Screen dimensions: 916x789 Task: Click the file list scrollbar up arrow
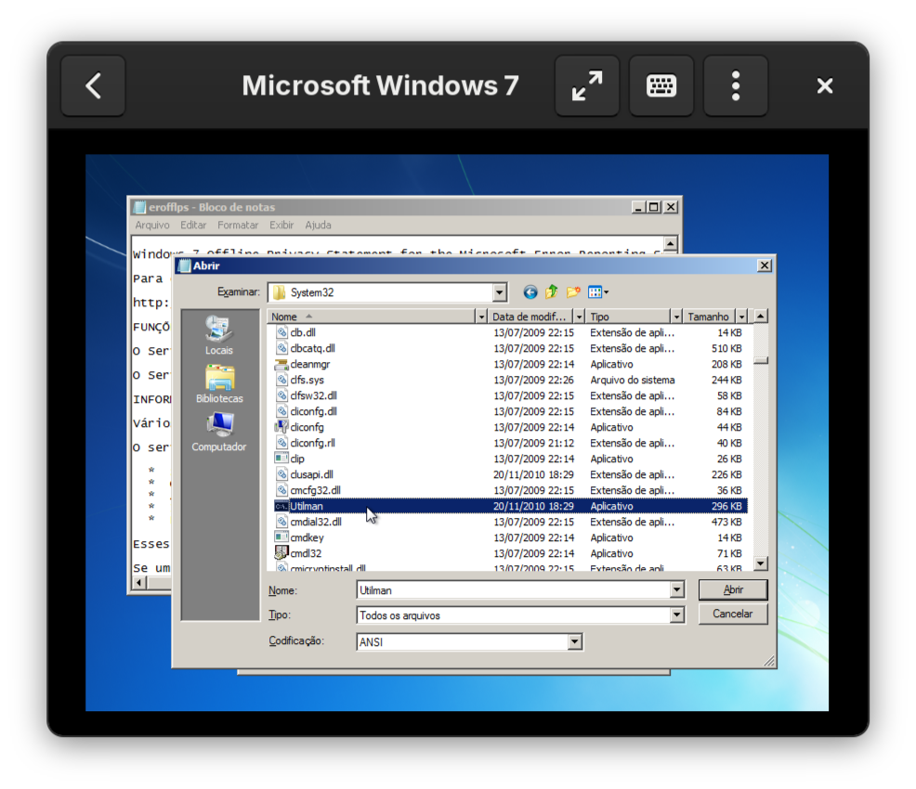pyautogui.click(x=761, y=317)
